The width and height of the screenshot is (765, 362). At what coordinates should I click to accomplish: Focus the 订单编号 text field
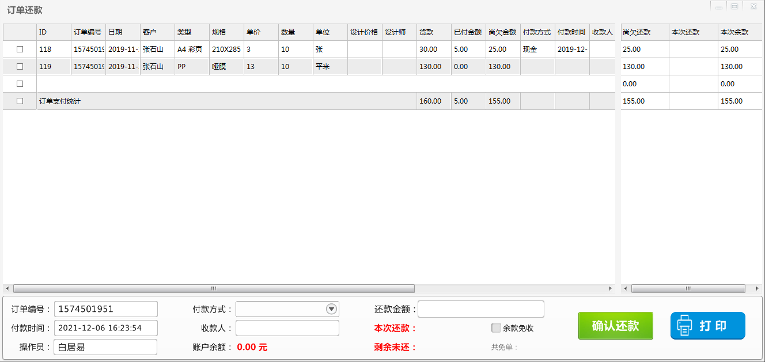pos(105,309)
